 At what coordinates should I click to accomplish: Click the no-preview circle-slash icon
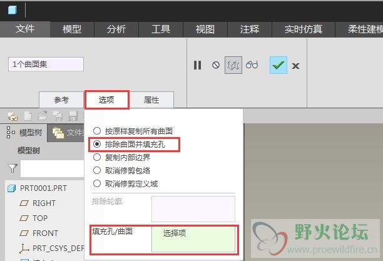216,65
